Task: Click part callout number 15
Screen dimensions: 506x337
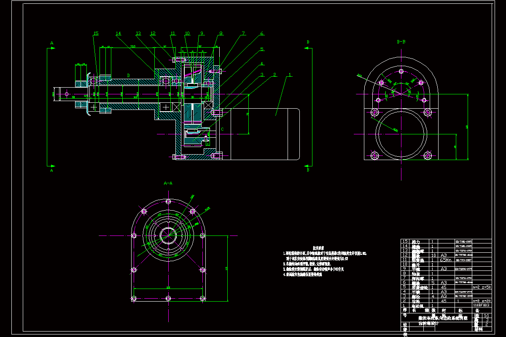Action: tap(96, 33)
